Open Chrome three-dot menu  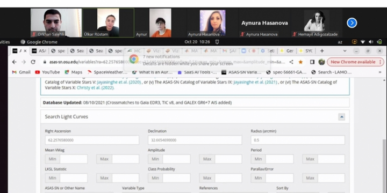(380, 62)
